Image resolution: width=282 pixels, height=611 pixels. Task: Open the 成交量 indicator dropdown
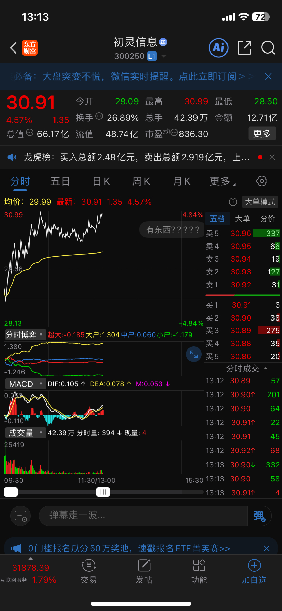(x=25, y=433)
